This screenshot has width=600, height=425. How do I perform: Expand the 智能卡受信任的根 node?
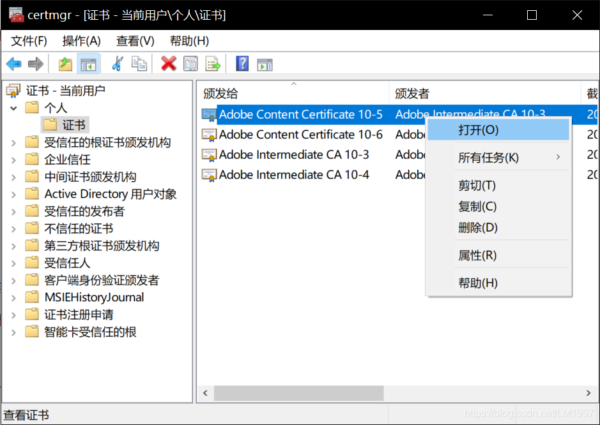[13, 332]
